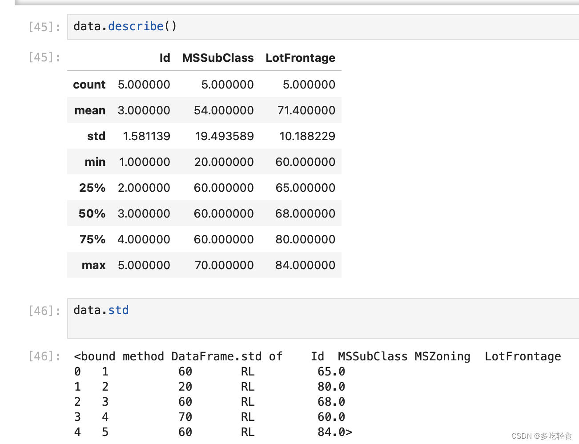579x444 pixels.
Task: Select the mean row label
Action: [90, 110]
